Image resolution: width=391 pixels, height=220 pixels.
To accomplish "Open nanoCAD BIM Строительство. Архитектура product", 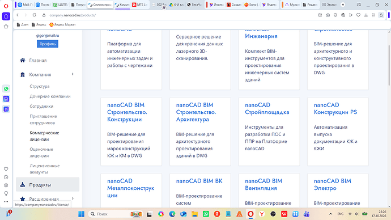I will 195,112.
